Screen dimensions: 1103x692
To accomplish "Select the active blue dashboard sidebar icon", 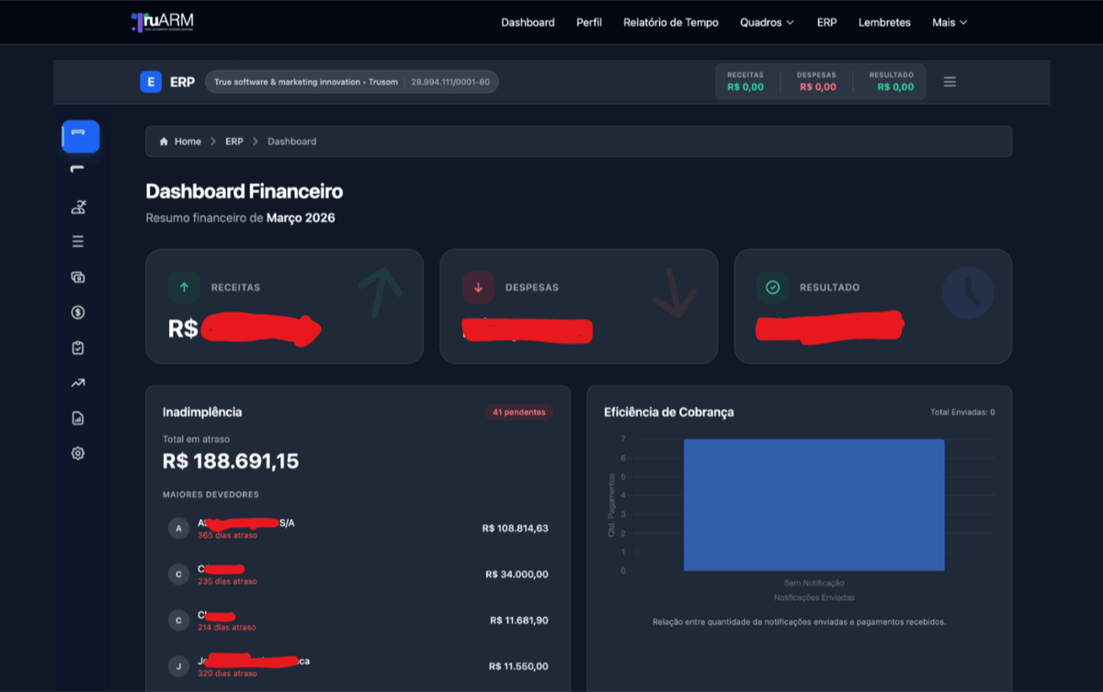I will (x=81, y=136).
